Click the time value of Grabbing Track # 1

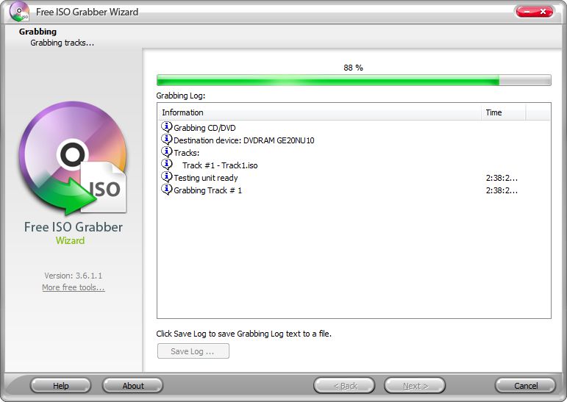coord(502,190)
